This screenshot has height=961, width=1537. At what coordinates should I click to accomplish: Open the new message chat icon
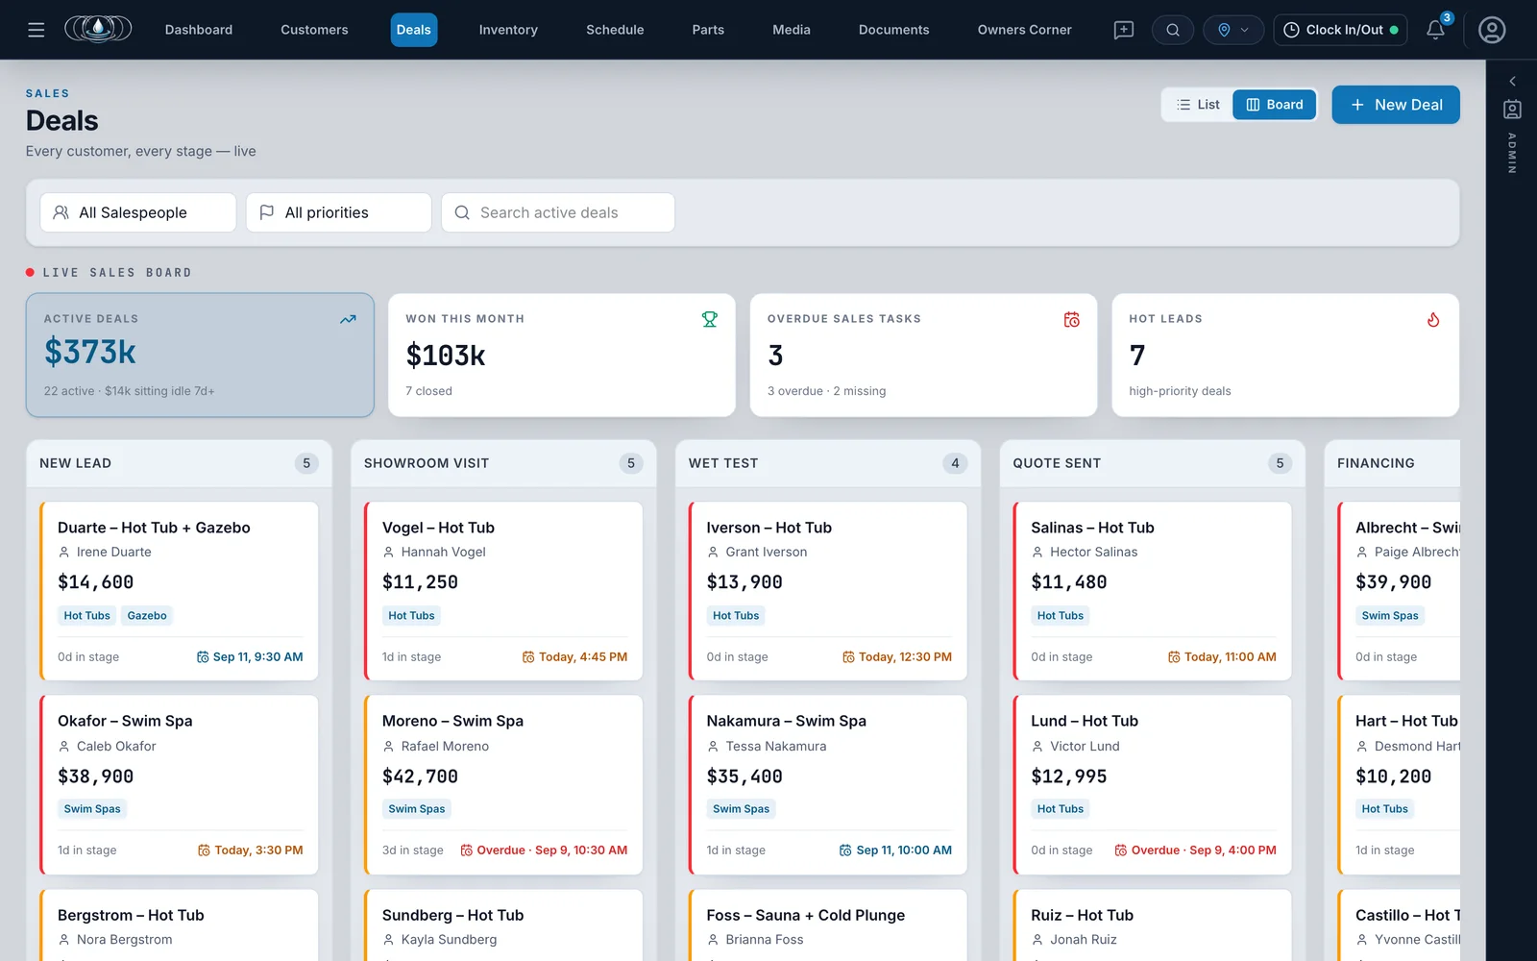1123,30
